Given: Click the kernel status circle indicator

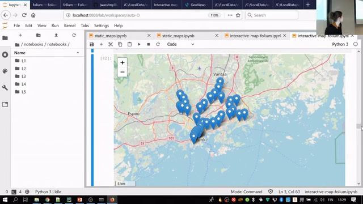Looking at the screenshot, I should [x=356, y=44].
